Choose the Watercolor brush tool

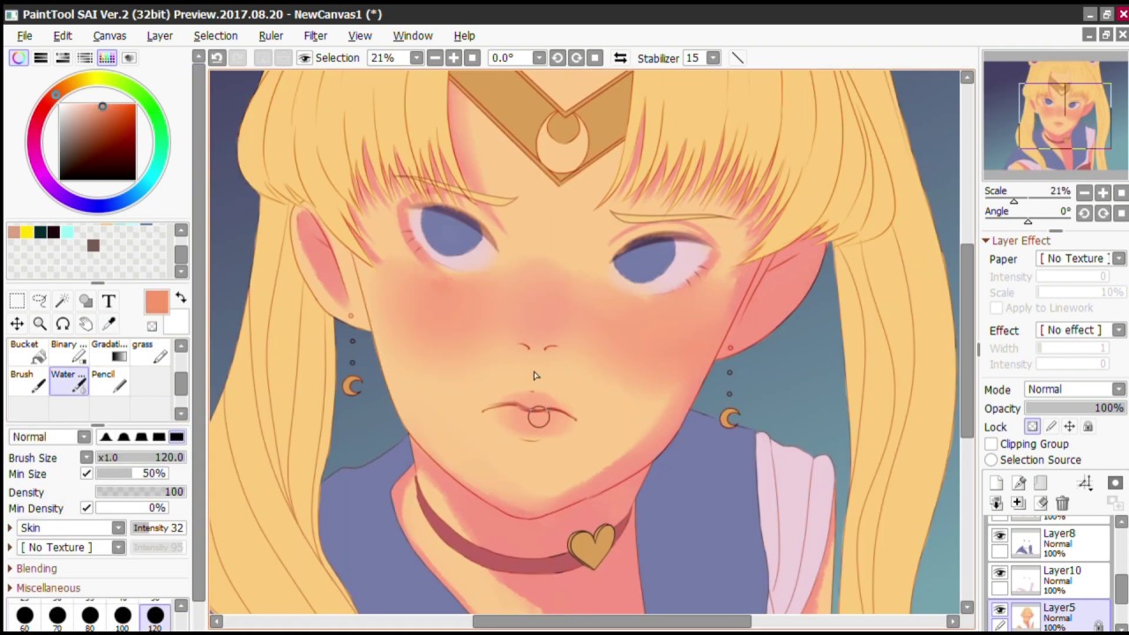(x=69, y=381)
